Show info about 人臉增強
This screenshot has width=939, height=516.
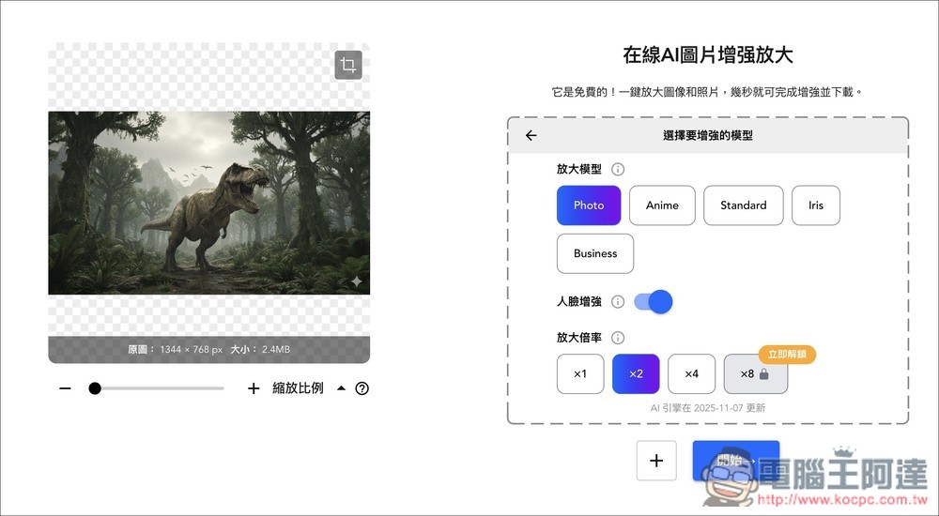[618, 302]
